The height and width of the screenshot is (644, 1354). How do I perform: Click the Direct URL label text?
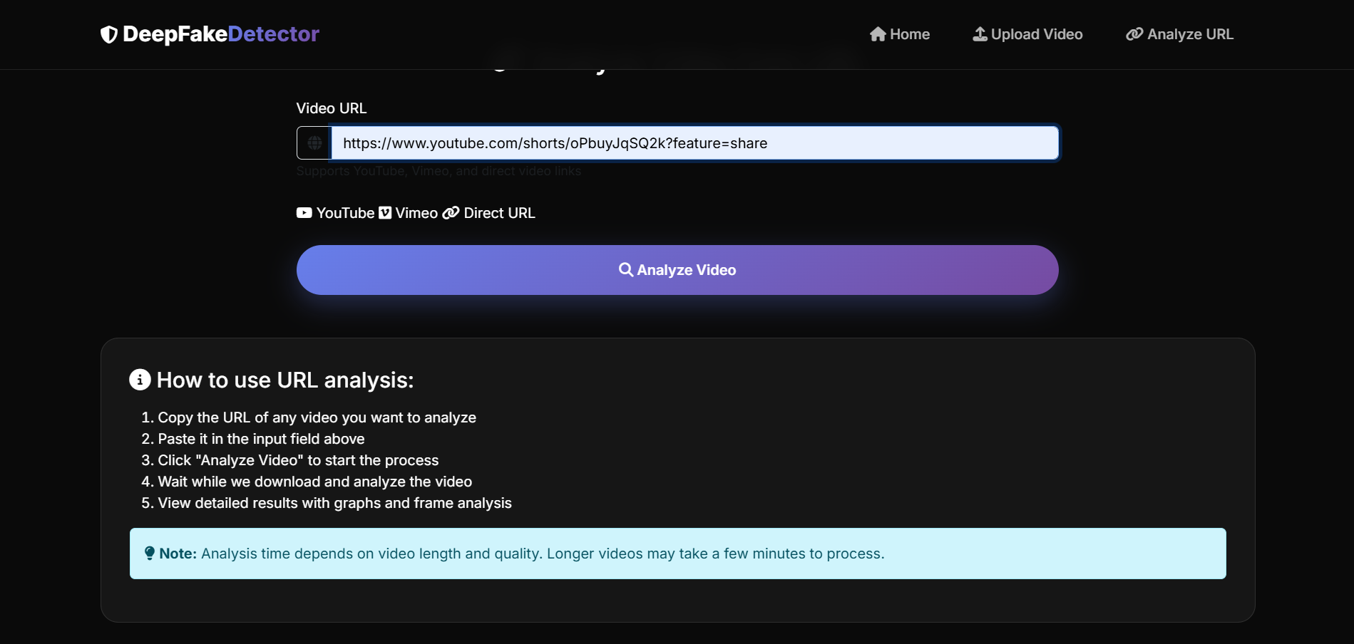click(499, 213)
